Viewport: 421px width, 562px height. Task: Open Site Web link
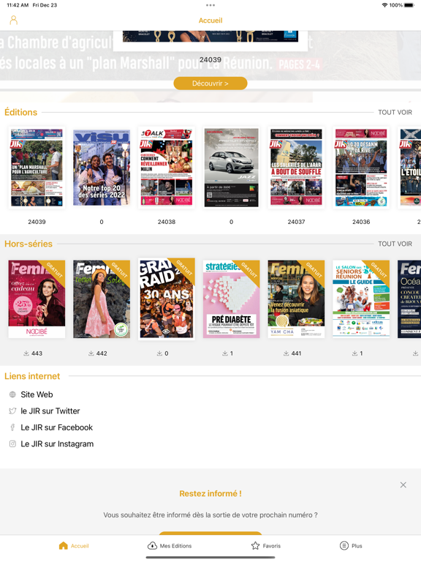pos(37,394)
